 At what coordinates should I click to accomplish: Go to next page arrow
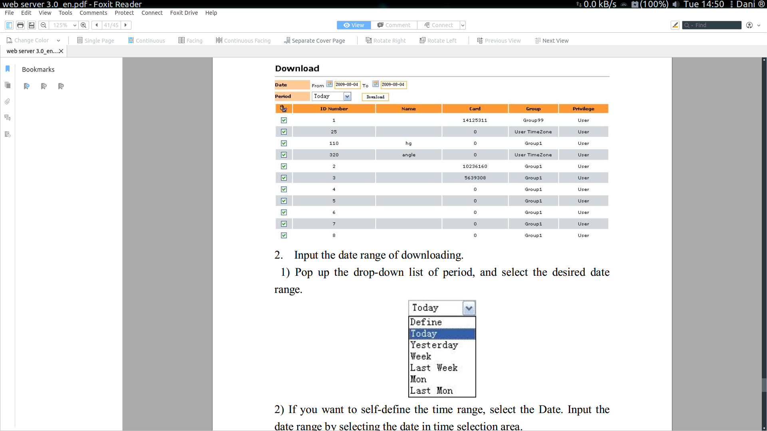coord(126,25)
